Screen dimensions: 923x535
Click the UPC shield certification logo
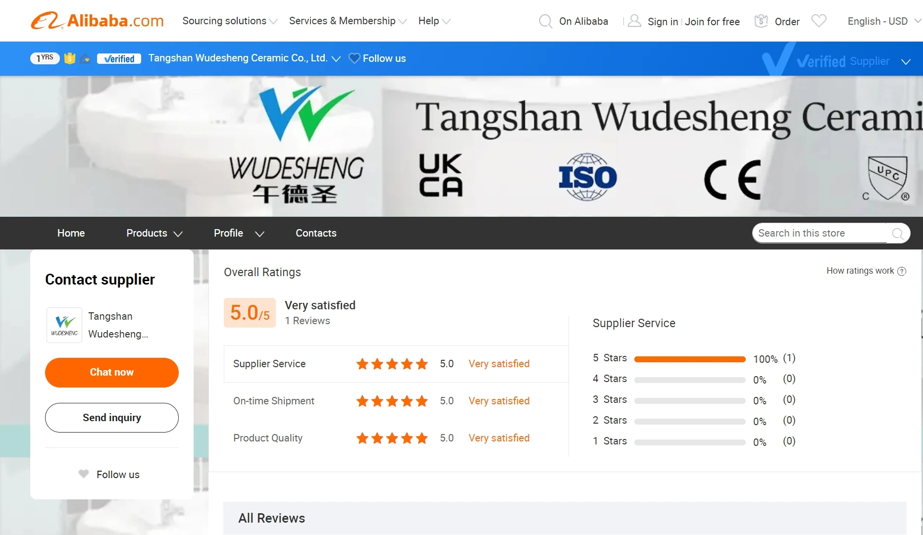(x=887, y=178)
